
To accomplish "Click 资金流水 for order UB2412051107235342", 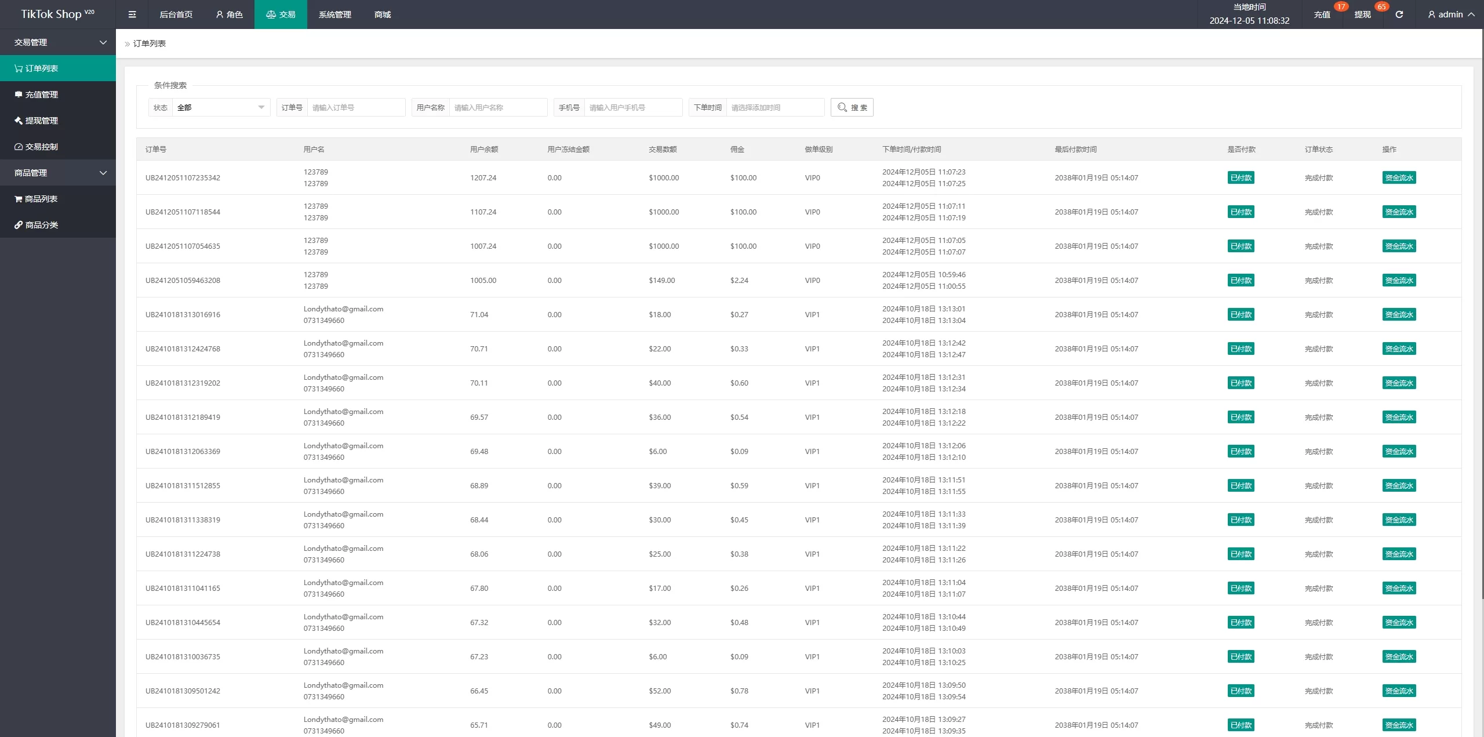I will (x=1399, y=178).
